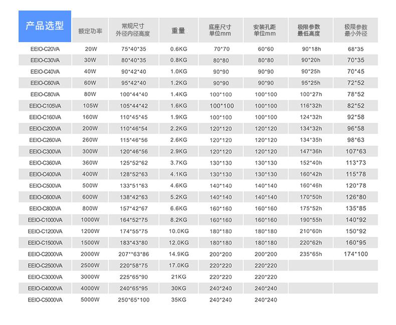Click minimum outer diameter cell 68*35
This screenshot has height=325, width=396.
pos(355,49)
